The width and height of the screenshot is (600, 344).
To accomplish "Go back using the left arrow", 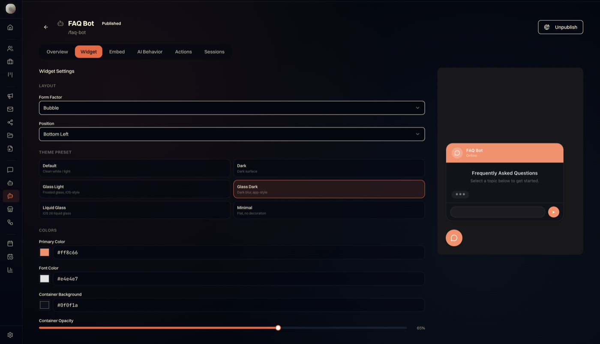I will click(46, 27).
